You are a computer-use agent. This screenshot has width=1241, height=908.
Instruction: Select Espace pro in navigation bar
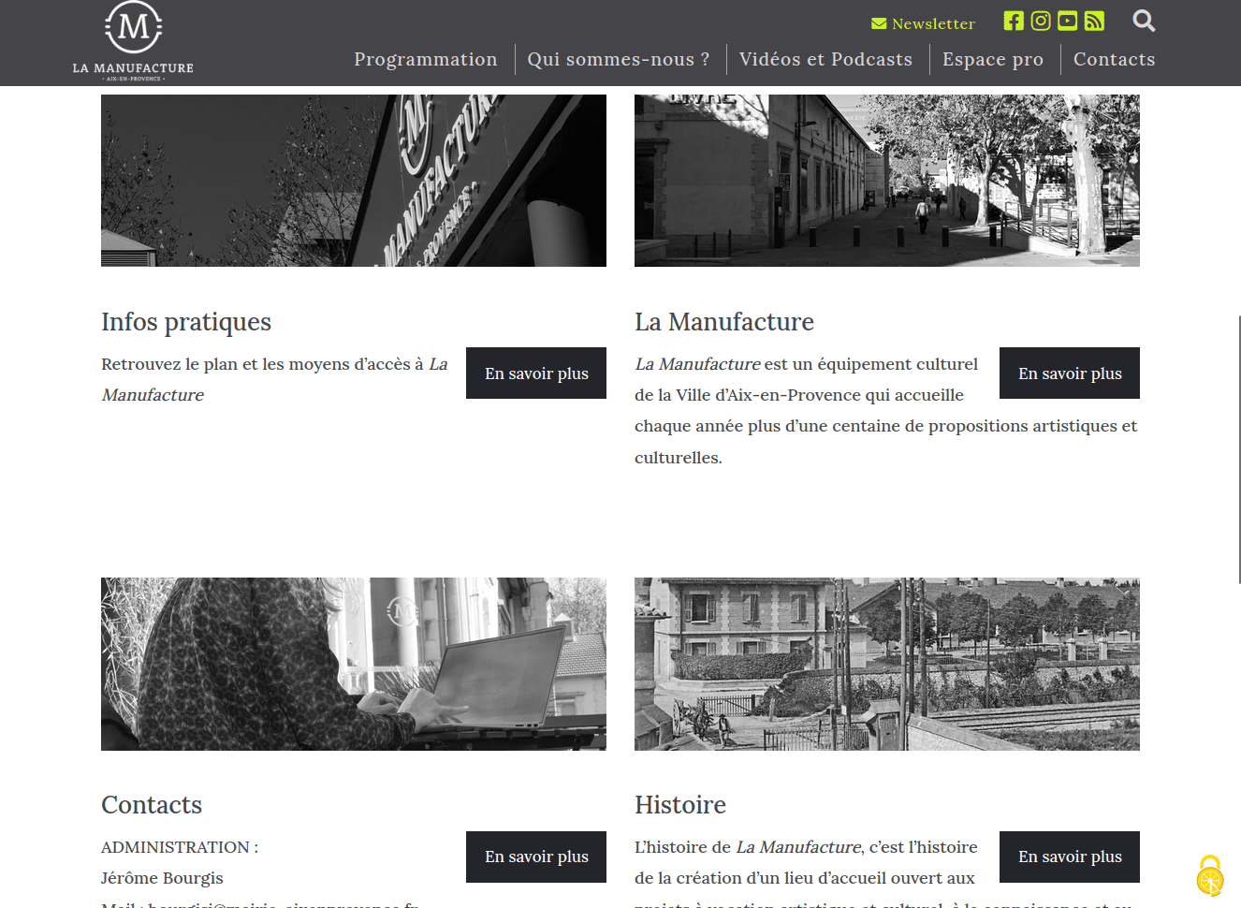point(992,59)
